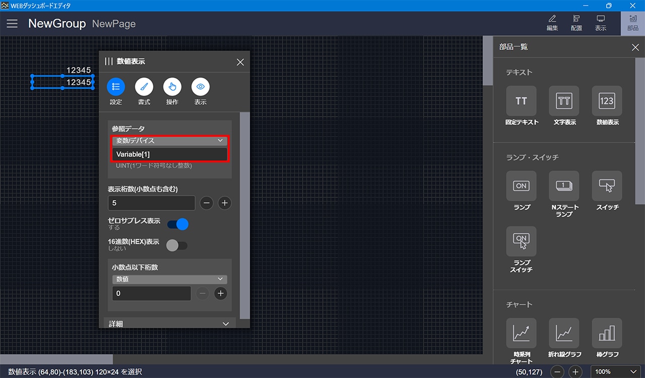Open the 小数点以下桁数 数値 dropdown

point(169,279)
